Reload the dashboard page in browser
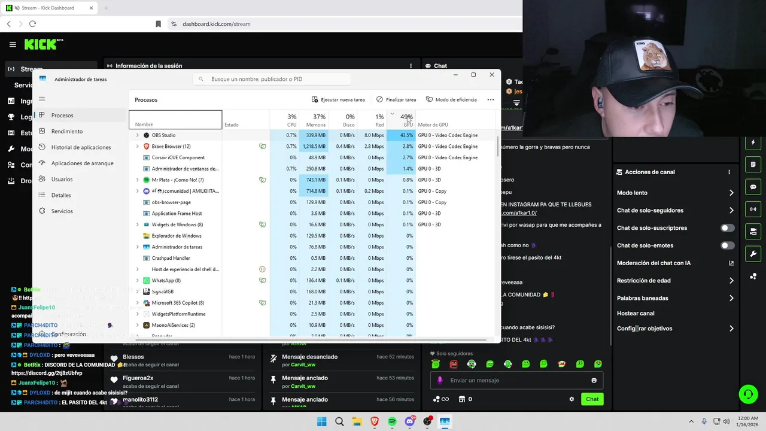Viewport: 766px width, 431px height. tap(32, 24)
